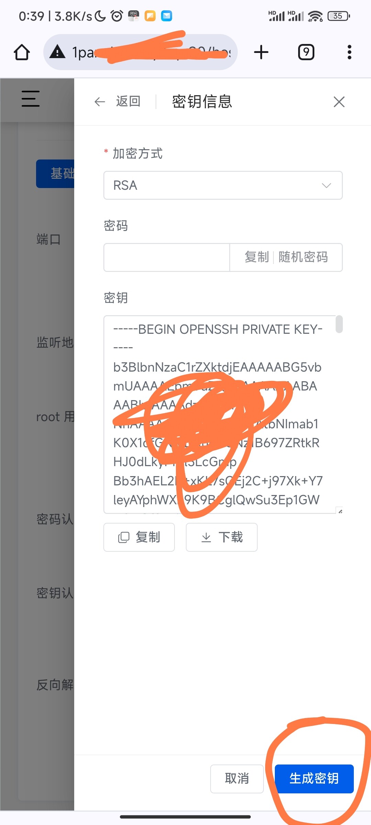Open the browser three-dot menu
The image size is (371, 825).
tap(349, 52)
